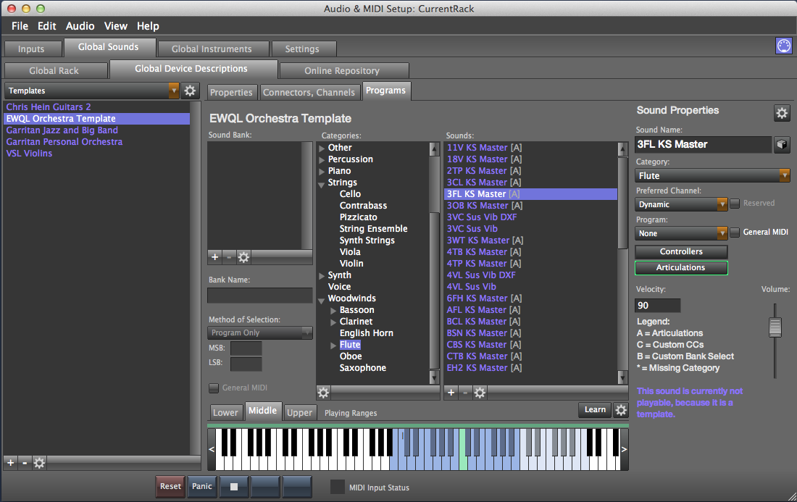The height and width of the screenshot is (502, 797).
Task: Shift the keyboard view right with the arrow
Action: 624,449
